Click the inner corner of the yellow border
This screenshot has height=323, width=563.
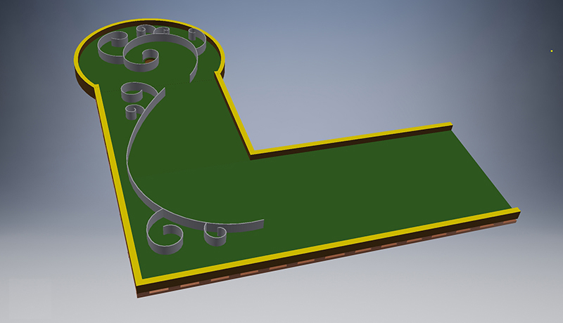(x=253, y=150)
